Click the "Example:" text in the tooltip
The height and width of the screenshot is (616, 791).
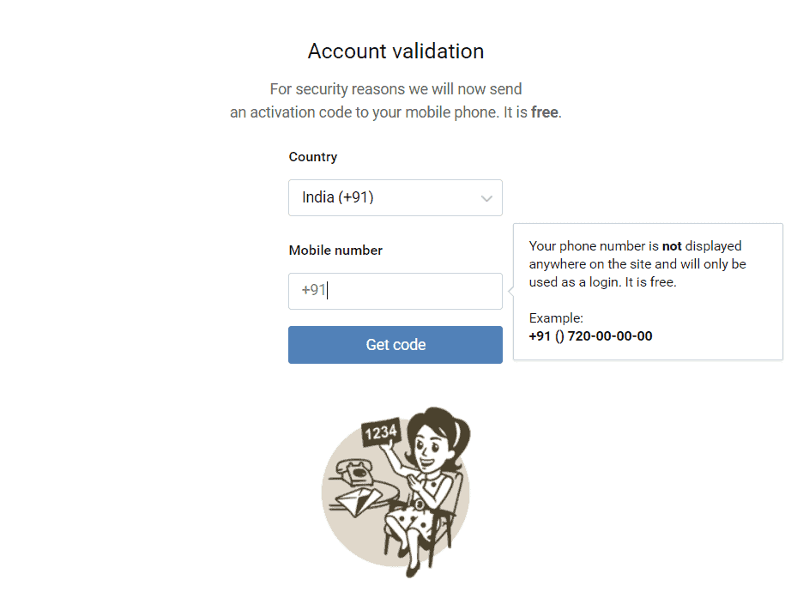click(556, 318)
